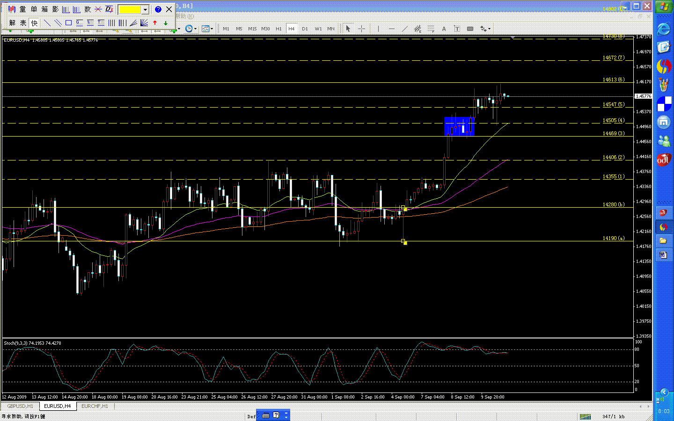Click the 1.45776 current price label
This screenshot has width=674, height=421.
pyautogui.click(x=643, y=96)
